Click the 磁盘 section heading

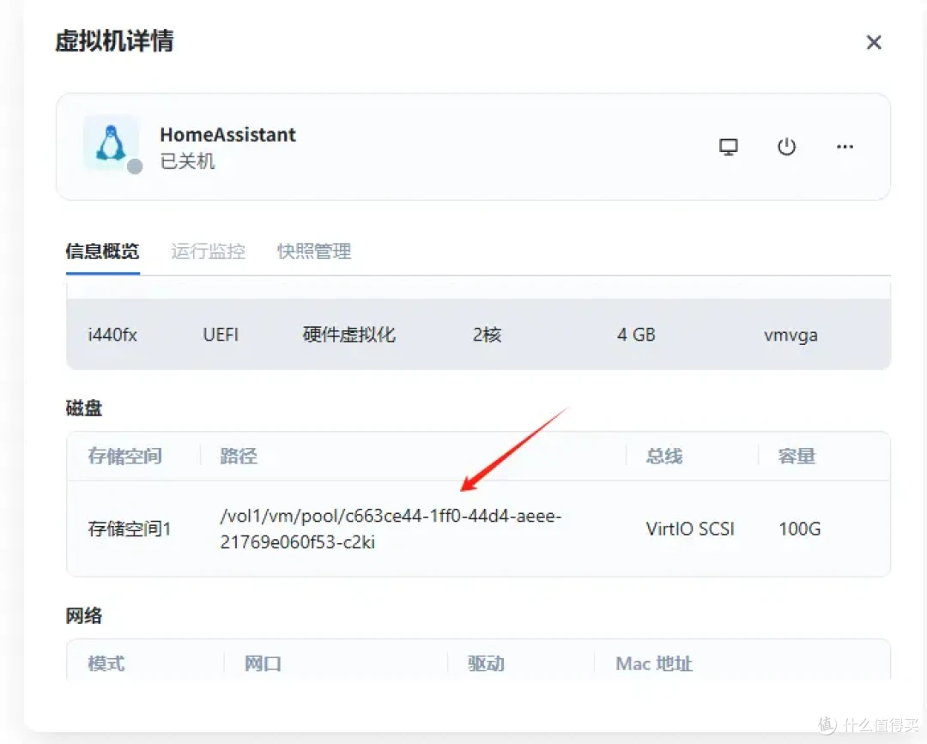coord(83,408)
